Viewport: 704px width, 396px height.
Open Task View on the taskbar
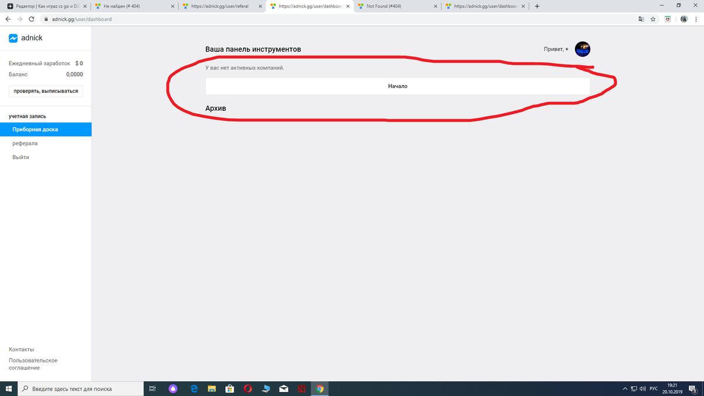coord(152,388)
